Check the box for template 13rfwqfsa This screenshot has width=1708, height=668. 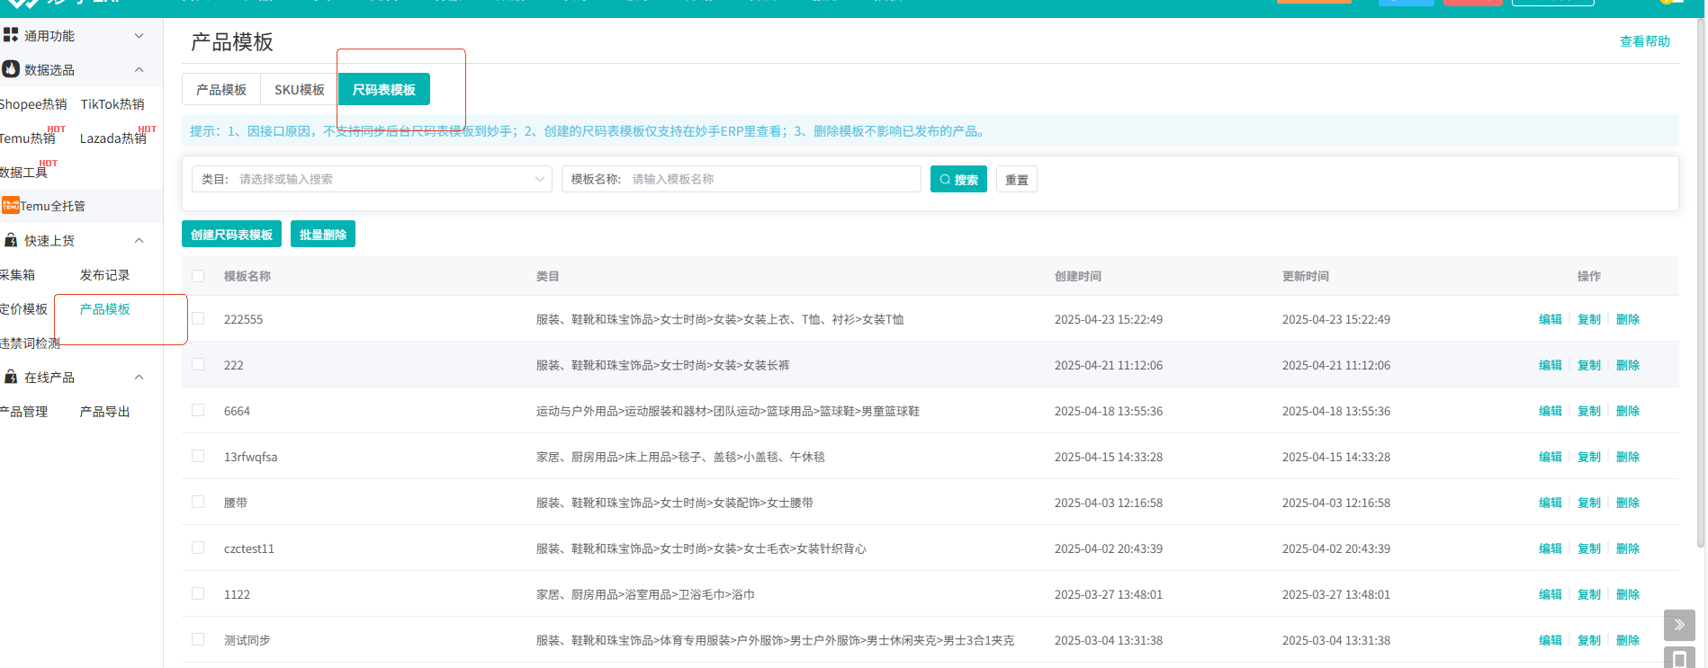pos(198,456)
